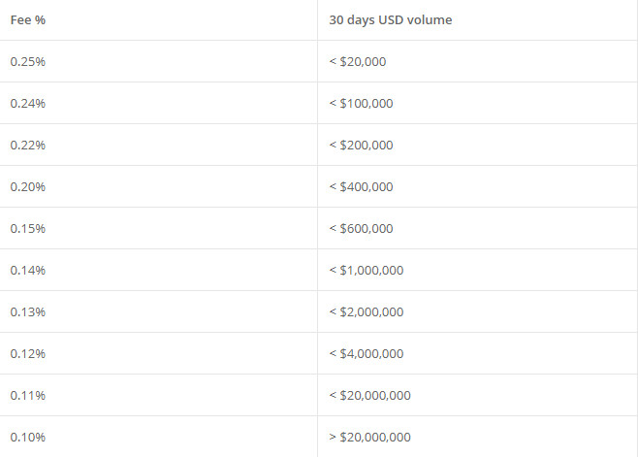Select the 0.11% fee cell
Image resolution: width=638 pixels, height=457 pixels.
(x=158, y=396)
